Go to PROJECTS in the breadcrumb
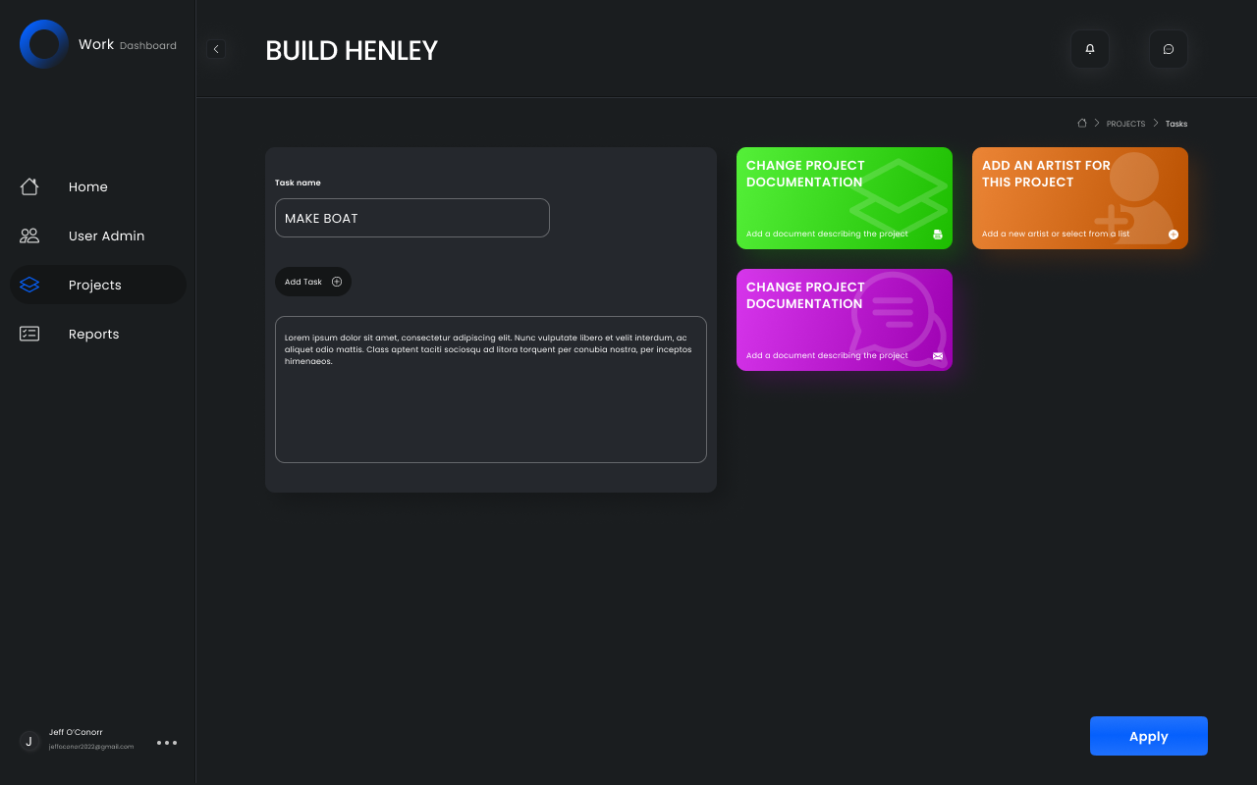Image resolution: width=1257 pixels, height=785 pixels. click(1125, 124)
